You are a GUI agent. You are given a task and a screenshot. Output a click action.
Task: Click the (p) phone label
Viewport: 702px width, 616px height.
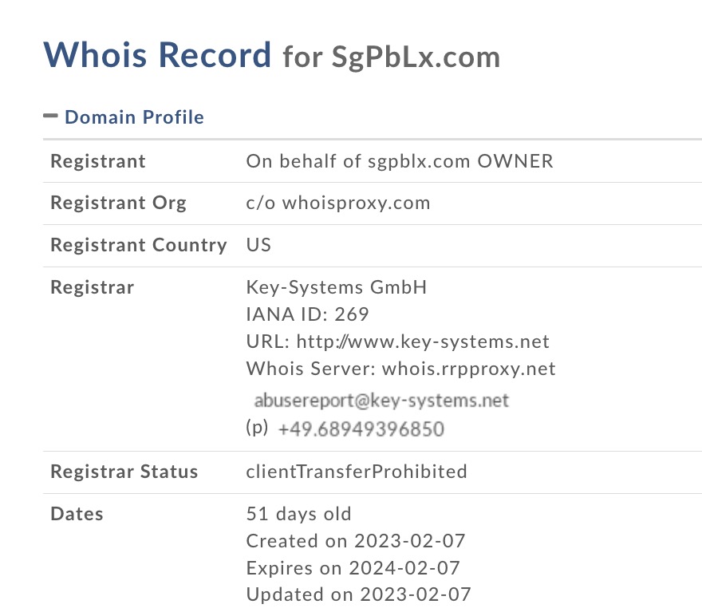257,428
